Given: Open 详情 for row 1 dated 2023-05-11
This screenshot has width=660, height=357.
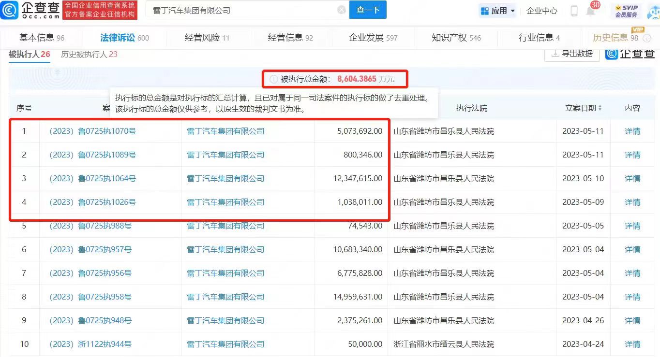Looking at the screenshot, I should 632,131.
